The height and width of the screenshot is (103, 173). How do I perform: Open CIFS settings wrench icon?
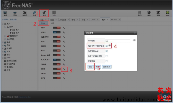pyautogui.click(x=64, y=32)
